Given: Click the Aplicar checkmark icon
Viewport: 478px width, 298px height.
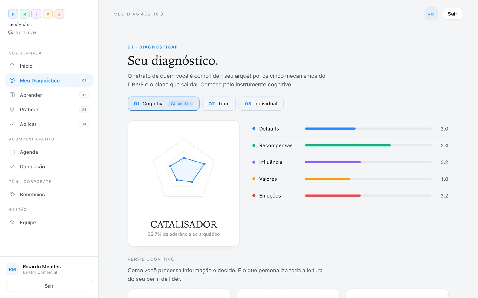Looking at the screenshot, I should [12, 124].
